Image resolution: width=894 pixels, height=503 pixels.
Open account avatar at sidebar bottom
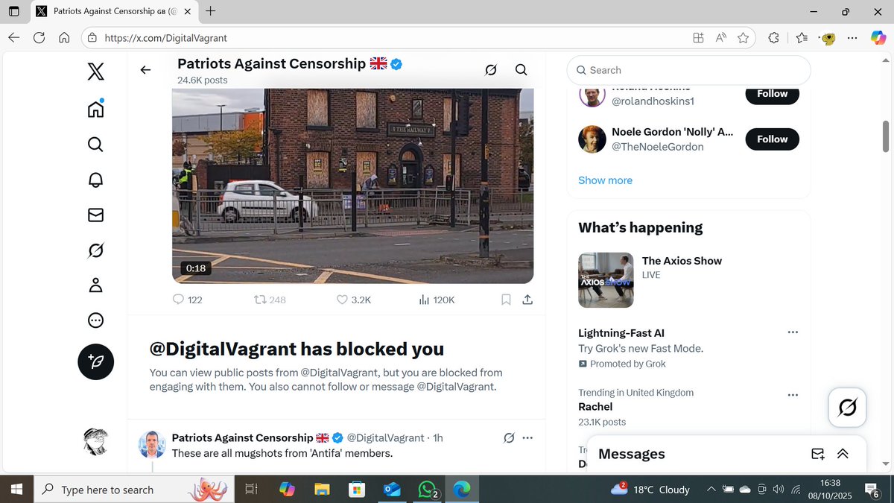point(96,442)
